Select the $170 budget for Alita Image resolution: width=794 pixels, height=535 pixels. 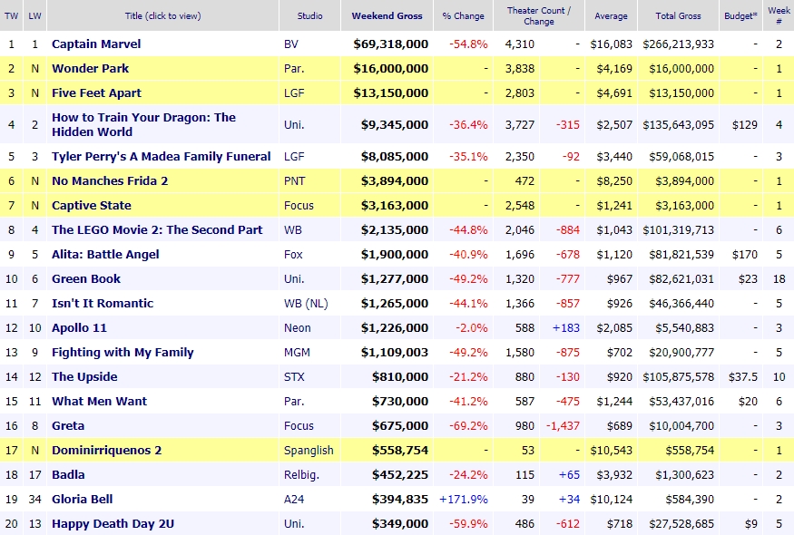coord(745,254)
